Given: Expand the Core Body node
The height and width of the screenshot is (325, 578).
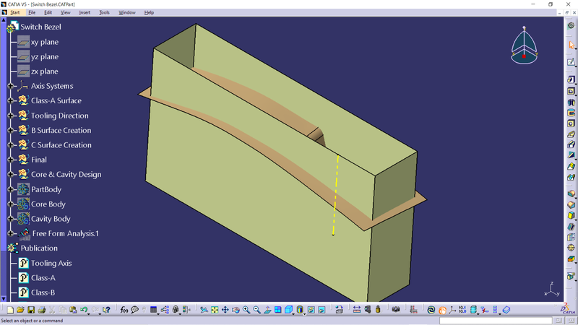Looking at the screenshot, I should pyautogui.click(x=11, y=204).
